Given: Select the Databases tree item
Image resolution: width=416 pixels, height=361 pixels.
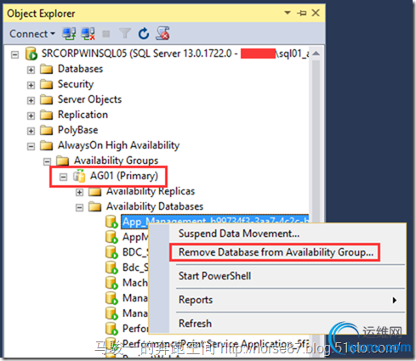Looking at the screenshot, I should coord(80,69).
